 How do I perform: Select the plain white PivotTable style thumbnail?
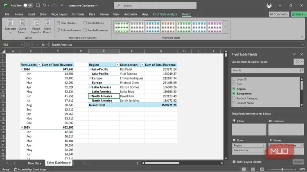(137, 27)
